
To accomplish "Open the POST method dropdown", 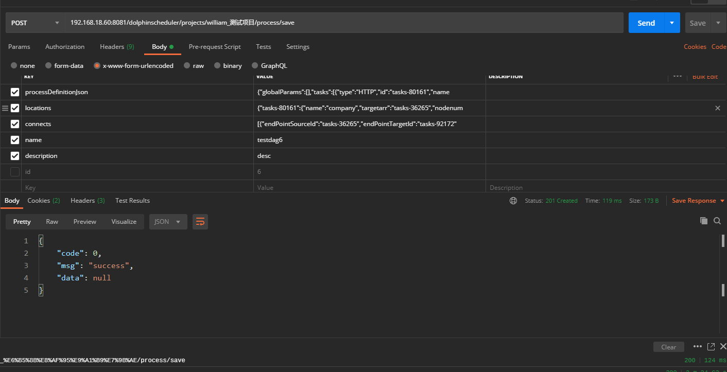I will 35,23.
